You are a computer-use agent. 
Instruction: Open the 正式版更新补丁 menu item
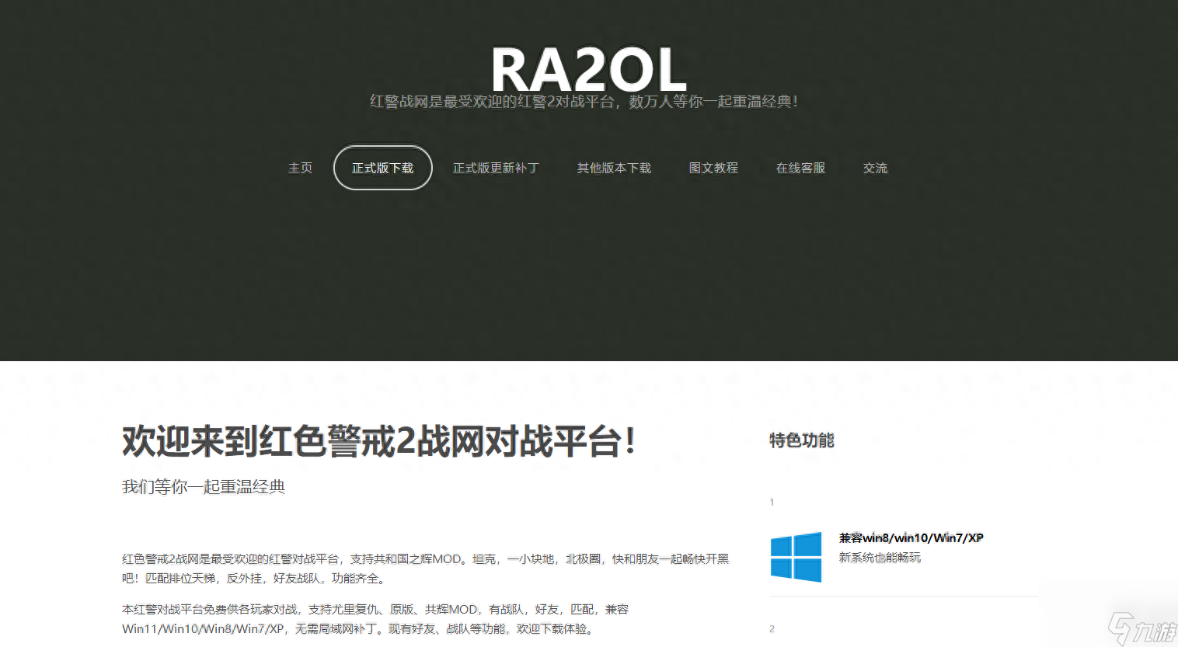coord(496,168)
